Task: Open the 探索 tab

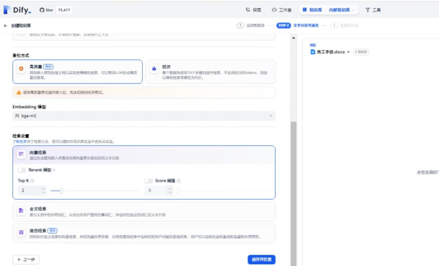Action: pyautogui.click(x=253, y=10)
